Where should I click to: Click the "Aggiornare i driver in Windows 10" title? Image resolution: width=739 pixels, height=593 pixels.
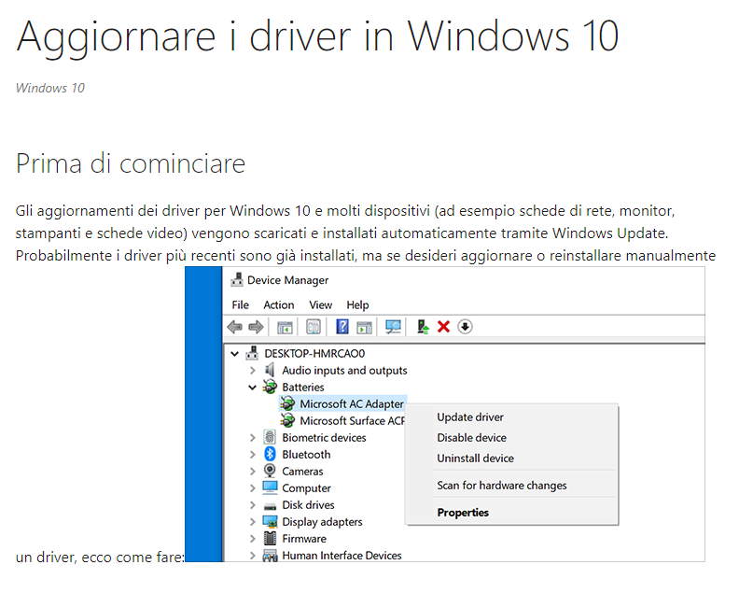click(317, 37)
